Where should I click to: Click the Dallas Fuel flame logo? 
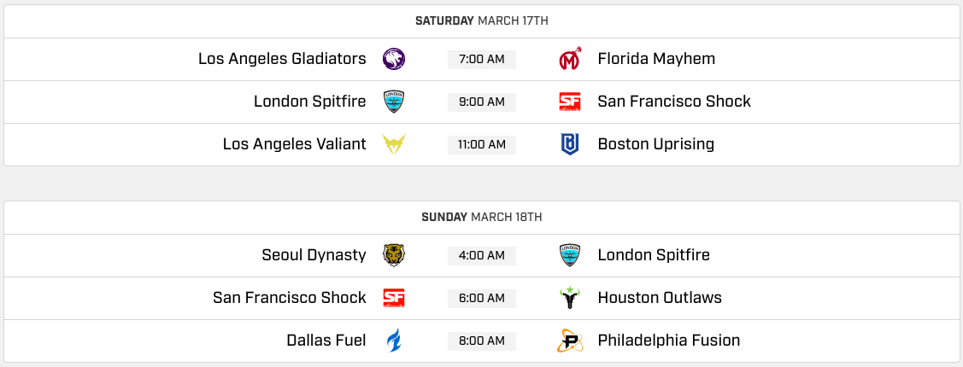pyautogui.click(x=394, y=340)
